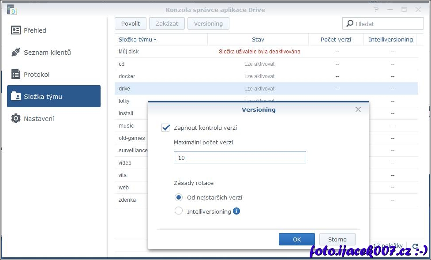Click the Drive app icon in title bar
The width and height of the screenshot is (431, 260).
[x=11, y=10]
